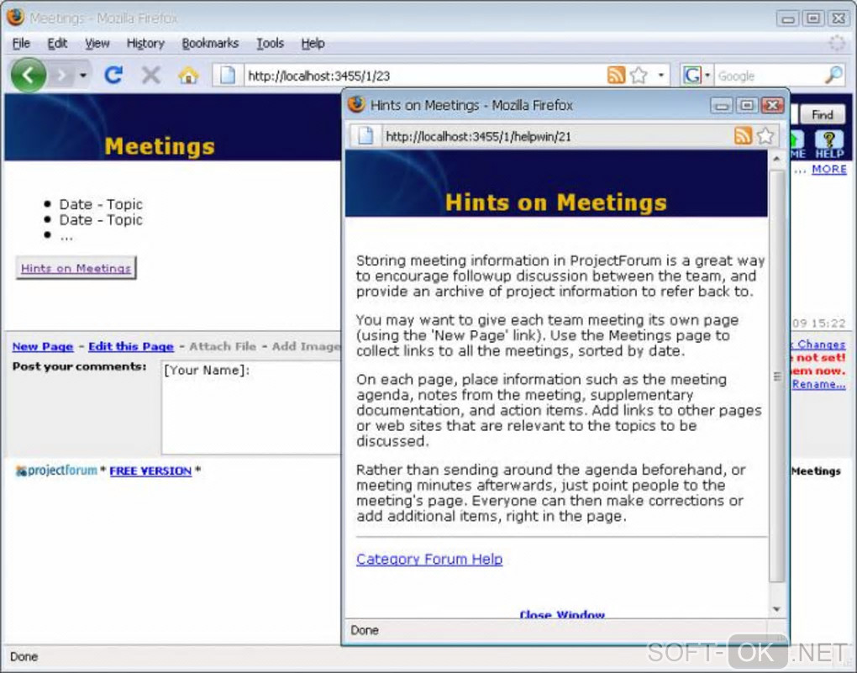Click the popup vertical scrollbar thumb

tap(776, 376)
